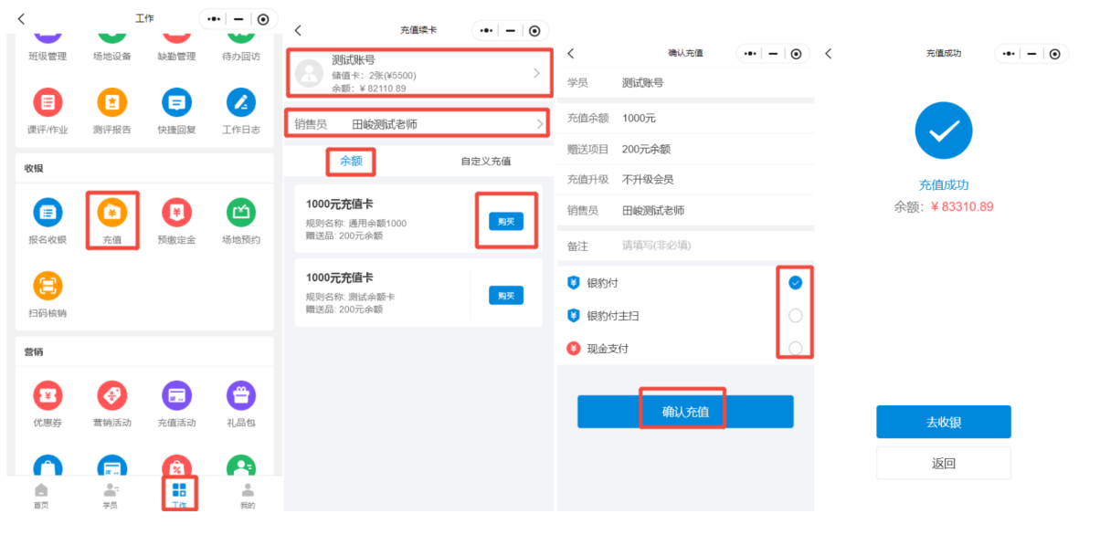Open the 报名收银 icon
The image size is (1100, 545).
click(48, 213)
